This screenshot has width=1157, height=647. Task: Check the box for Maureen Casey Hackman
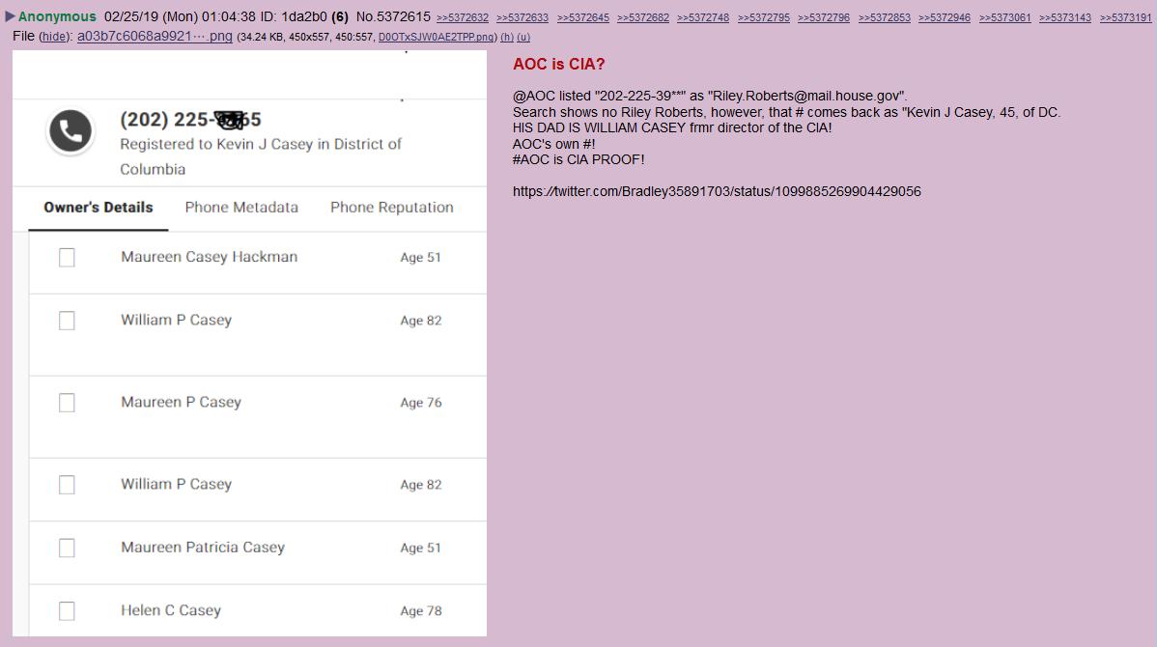tap(67, 258)
